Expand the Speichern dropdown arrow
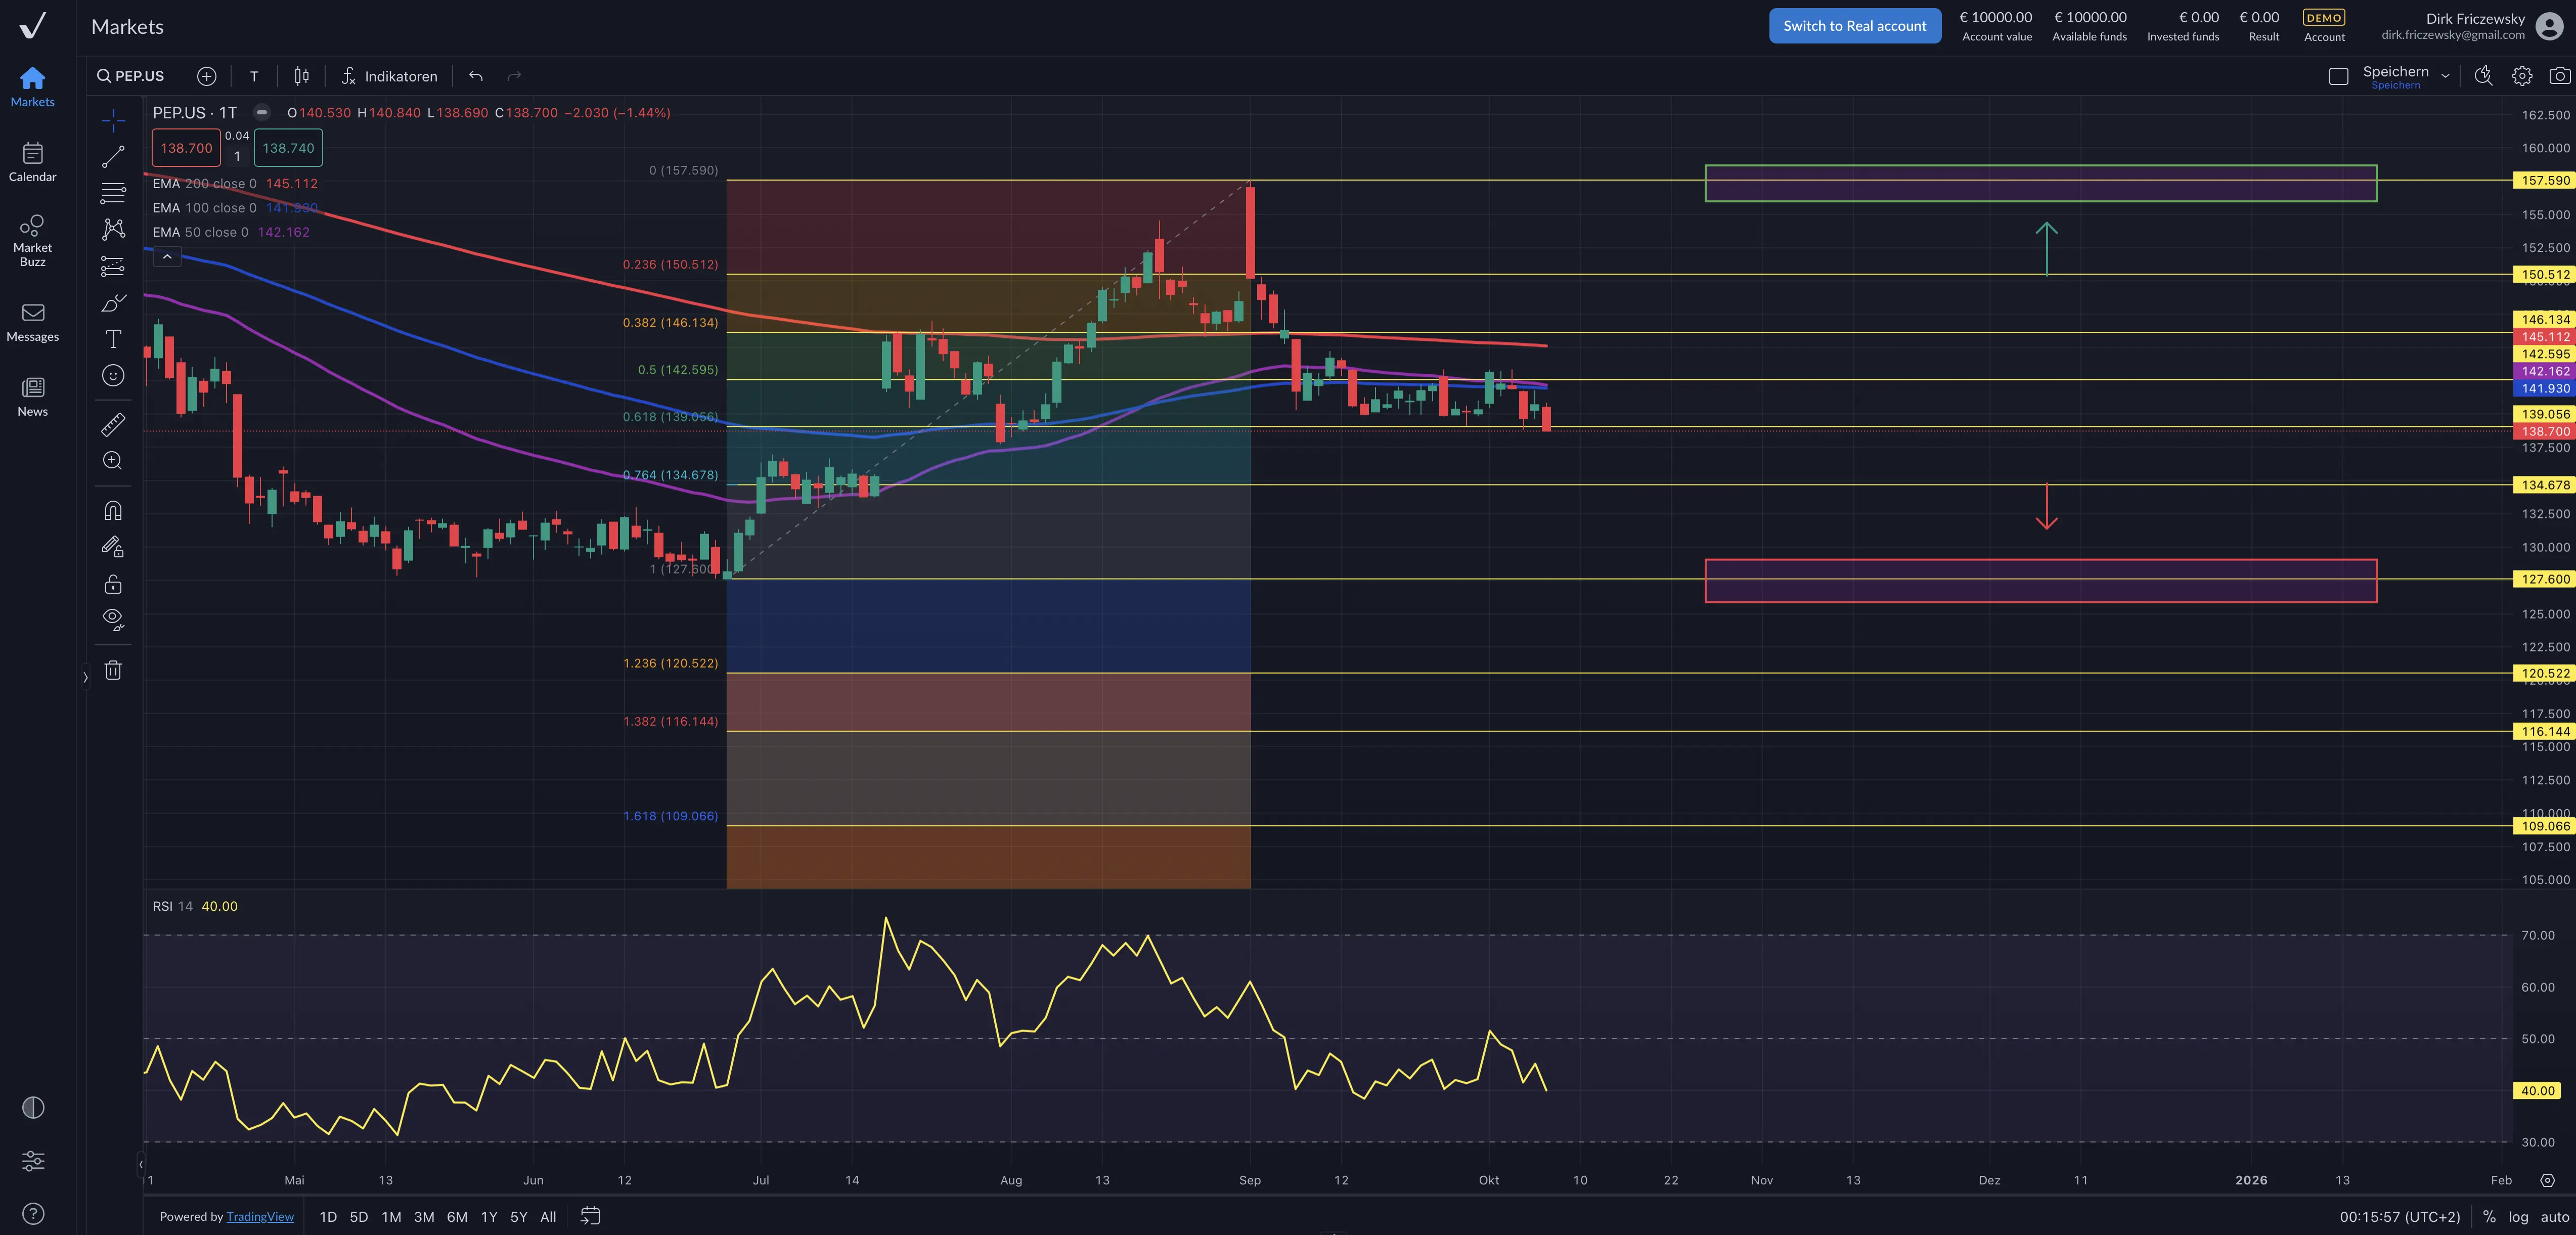 (x=2445, y=76)
